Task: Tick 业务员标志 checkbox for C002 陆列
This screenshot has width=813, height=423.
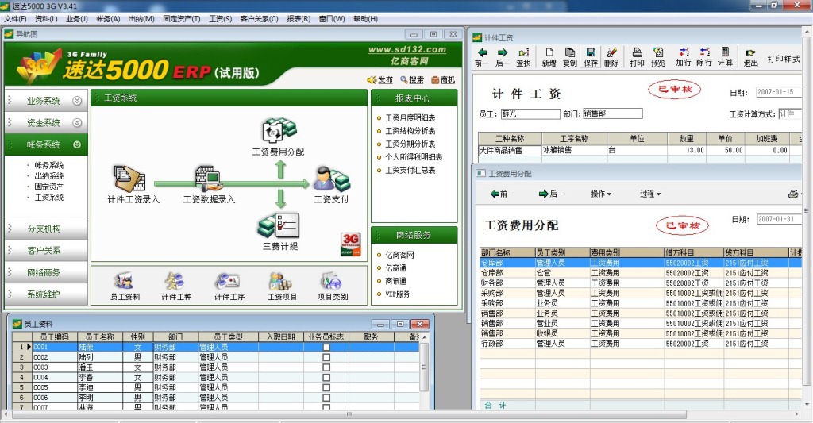Action: [326, 357]
